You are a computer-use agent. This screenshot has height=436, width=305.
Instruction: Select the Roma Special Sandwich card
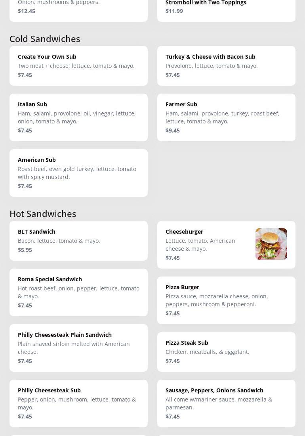point(78,292)
